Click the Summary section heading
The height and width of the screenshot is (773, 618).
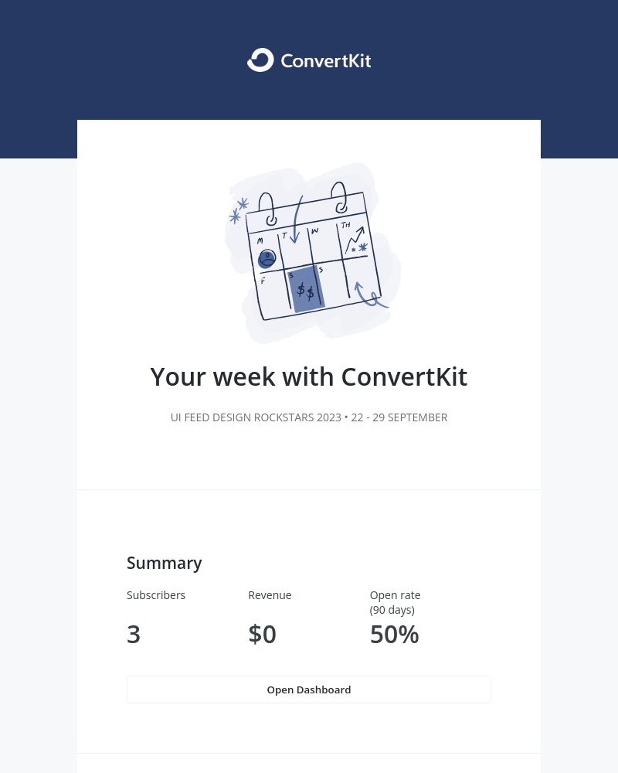(x=165, y=563)
